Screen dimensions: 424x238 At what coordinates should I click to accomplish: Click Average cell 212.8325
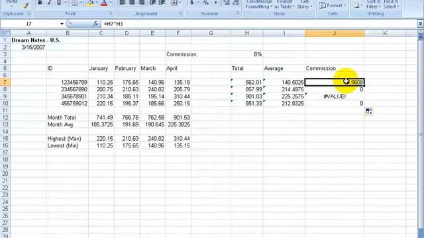coord(284,103)
